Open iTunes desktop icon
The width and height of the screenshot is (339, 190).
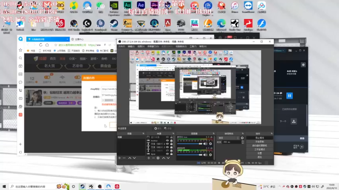[235, 6]
